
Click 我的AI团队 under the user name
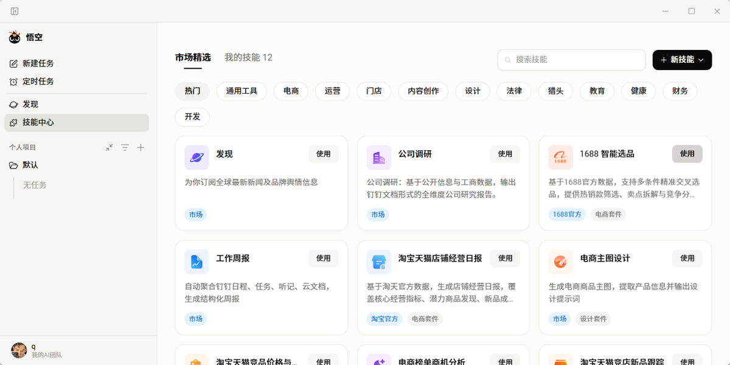47,355
